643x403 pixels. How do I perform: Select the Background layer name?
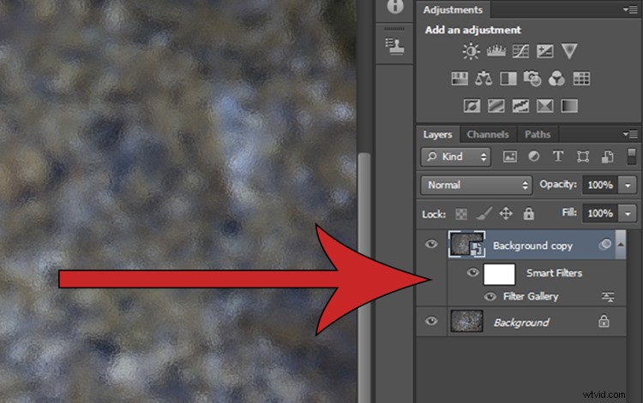pos(521,323)
